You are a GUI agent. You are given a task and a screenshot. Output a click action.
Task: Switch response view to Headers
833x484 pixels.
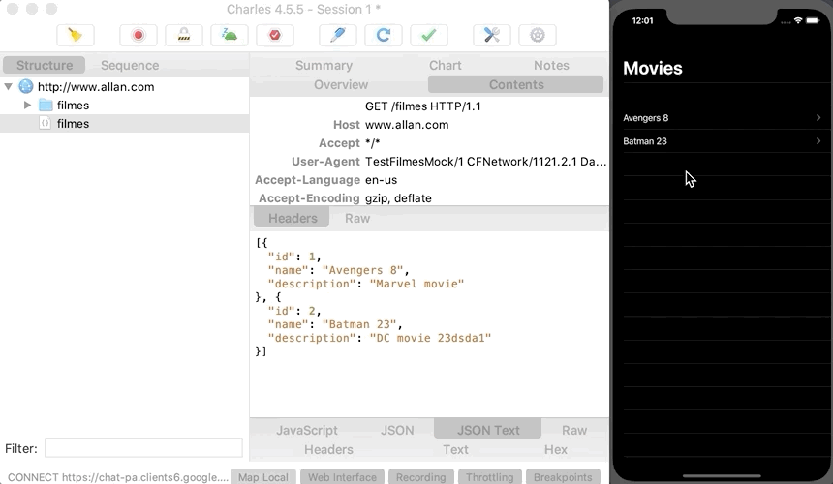click(328, 449)
